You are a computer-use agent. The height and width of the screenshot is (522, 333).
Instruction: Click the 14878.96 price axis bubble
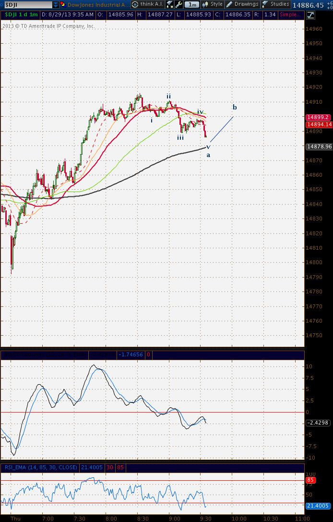(x=319, y=146)
